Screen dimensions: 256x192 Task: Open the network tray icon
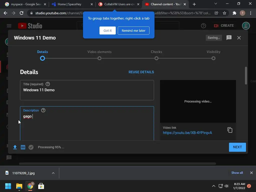220,186
